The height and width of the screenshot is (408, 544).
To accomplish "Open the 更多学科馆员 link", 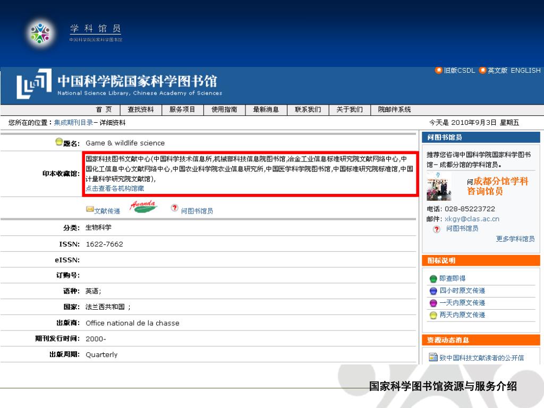I will click(x=515, y=239).
